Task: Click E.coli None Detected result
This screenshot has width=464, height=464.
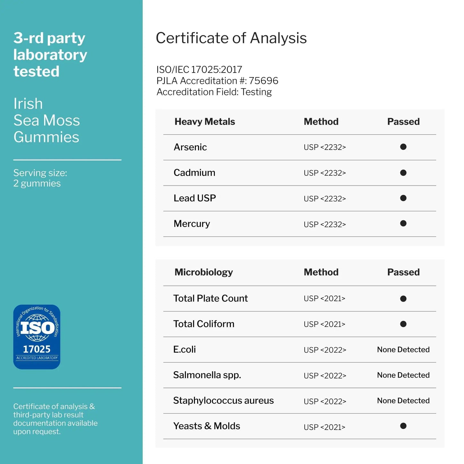Action: (x=403, y=350)
